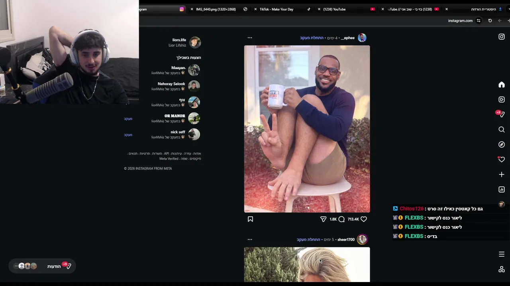Follow nick seff via מעקב button
The height and width of the screenshot is (286, 510).
click(x=128, y=135)
